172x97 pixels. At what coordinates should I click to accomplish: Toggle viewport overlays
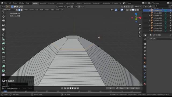[122, 10]
